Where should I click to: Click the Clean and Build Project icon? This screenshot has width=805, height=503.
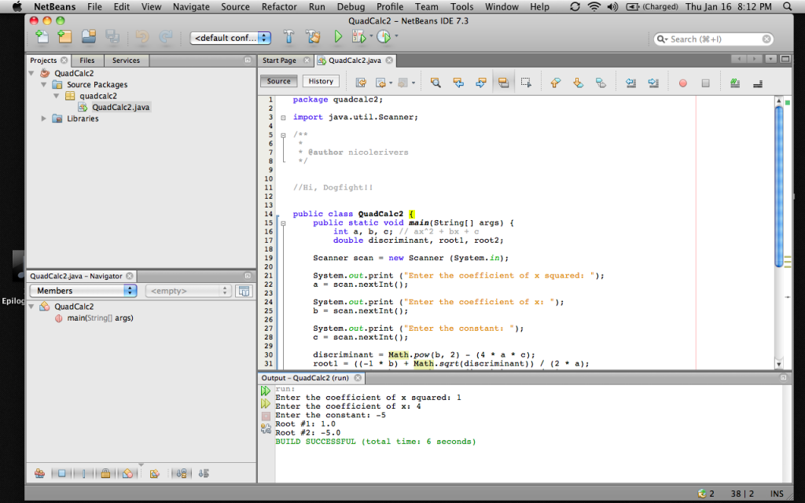click(313, 37)
